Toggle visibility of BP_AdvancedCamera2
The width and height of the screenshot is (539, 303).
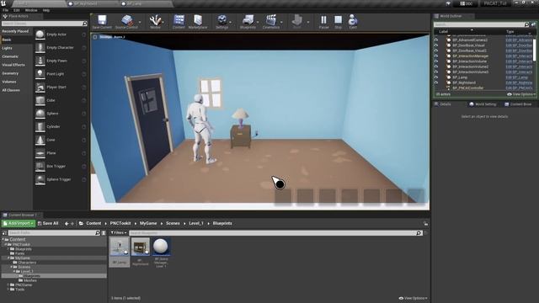tap(436, 40)
